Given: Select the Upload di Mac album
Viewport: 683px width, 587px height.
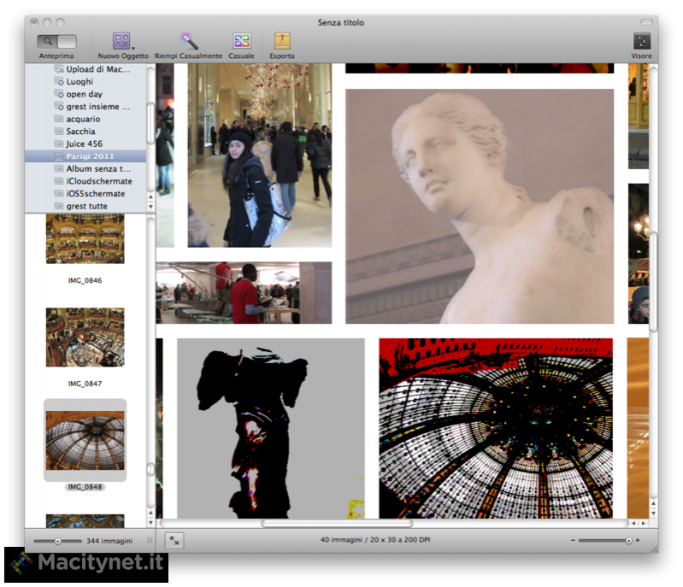Looking at the screenshot, I should tap(85, 69).
